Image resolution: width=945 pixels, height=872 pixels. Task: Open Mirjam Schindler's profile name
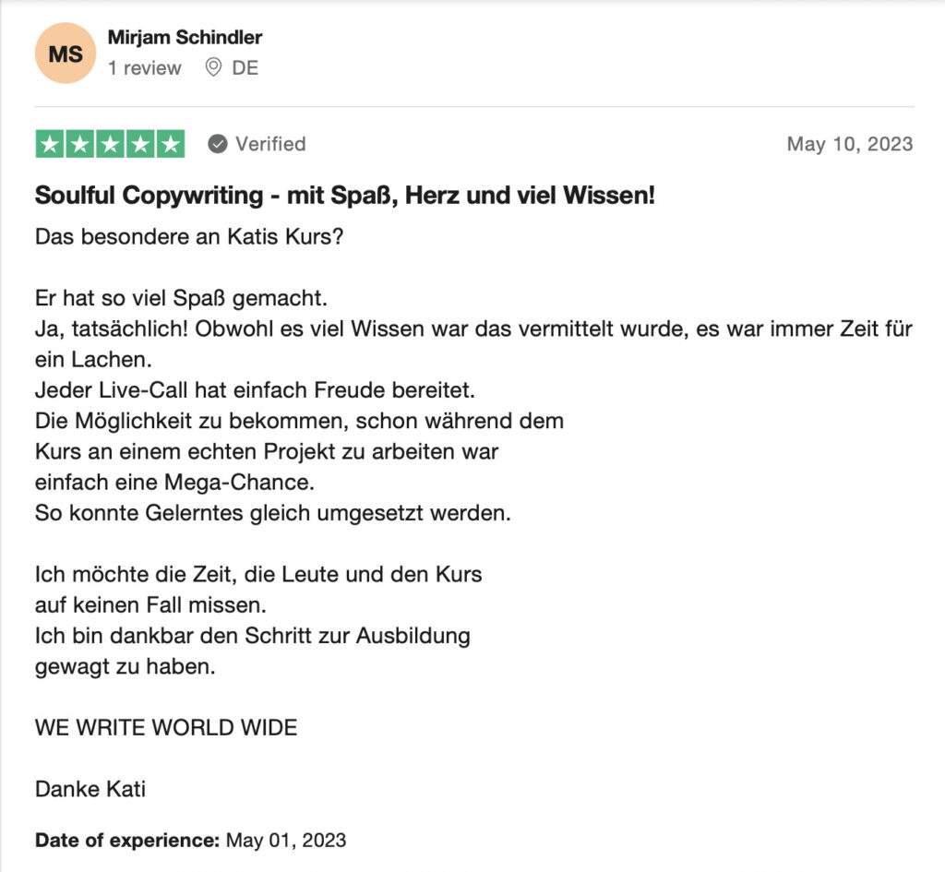(185, 37)
